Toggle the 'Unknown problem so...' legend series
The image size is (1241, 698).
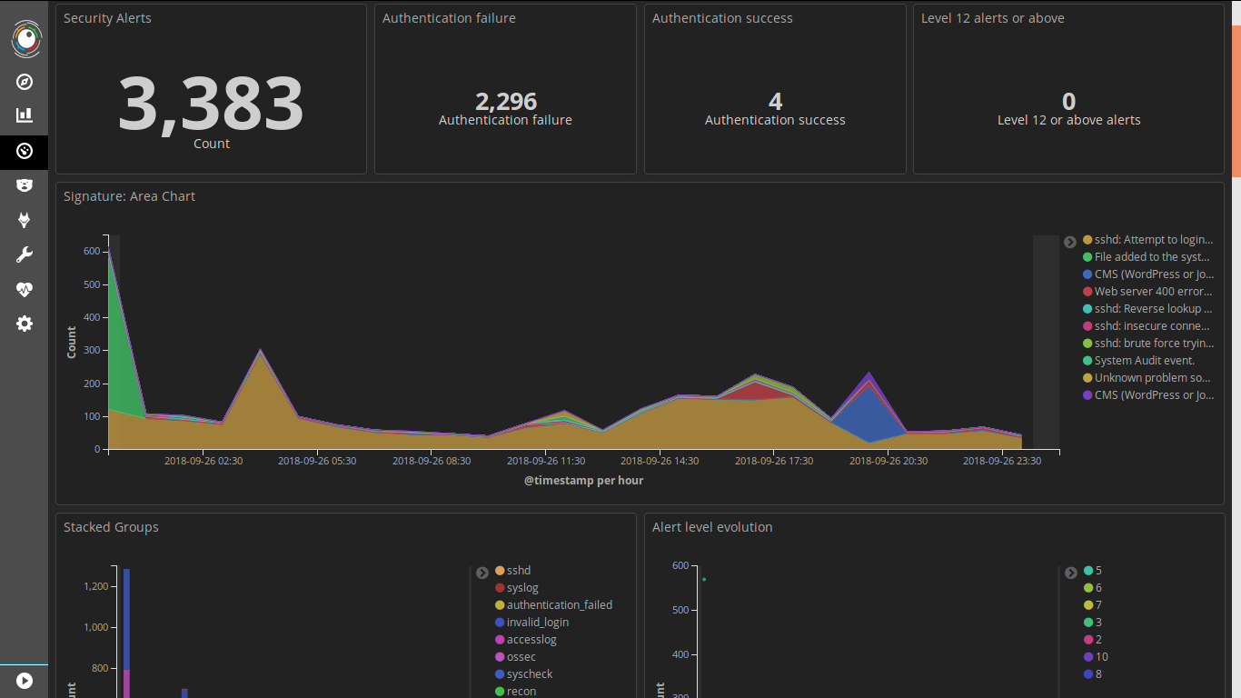[1148, 378]
